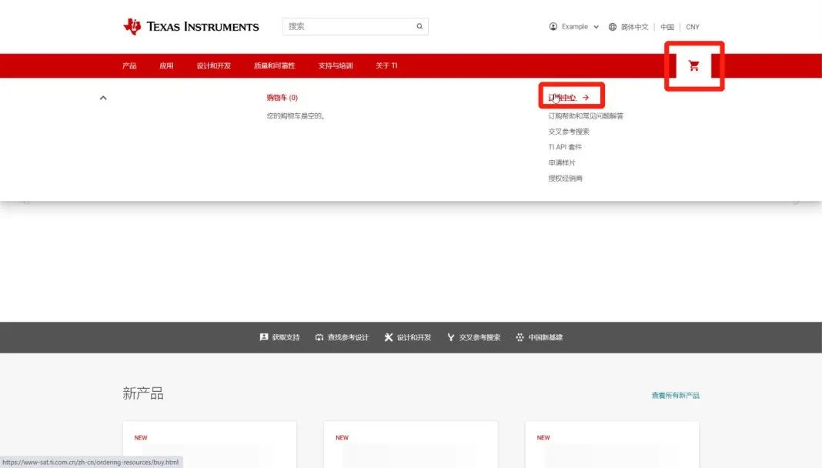Click the 查找参考设计 footer icon
This screenshot has height=468, width=822.
(319, 337)
